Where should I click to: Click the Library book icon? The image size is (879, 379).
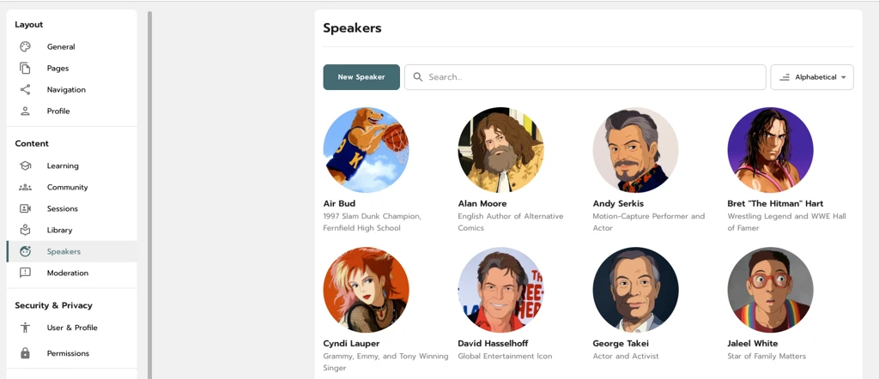(25, 230)
